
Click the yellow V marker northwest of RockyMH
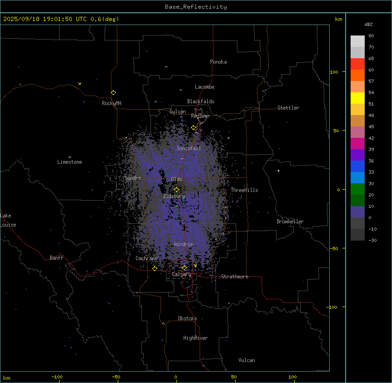coord(80,84)
